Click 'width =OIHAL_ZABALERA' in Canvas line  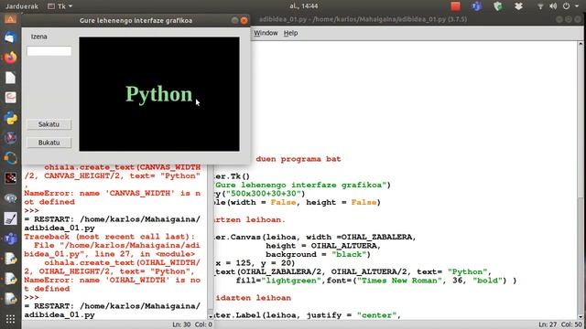(x=359, y=237)
